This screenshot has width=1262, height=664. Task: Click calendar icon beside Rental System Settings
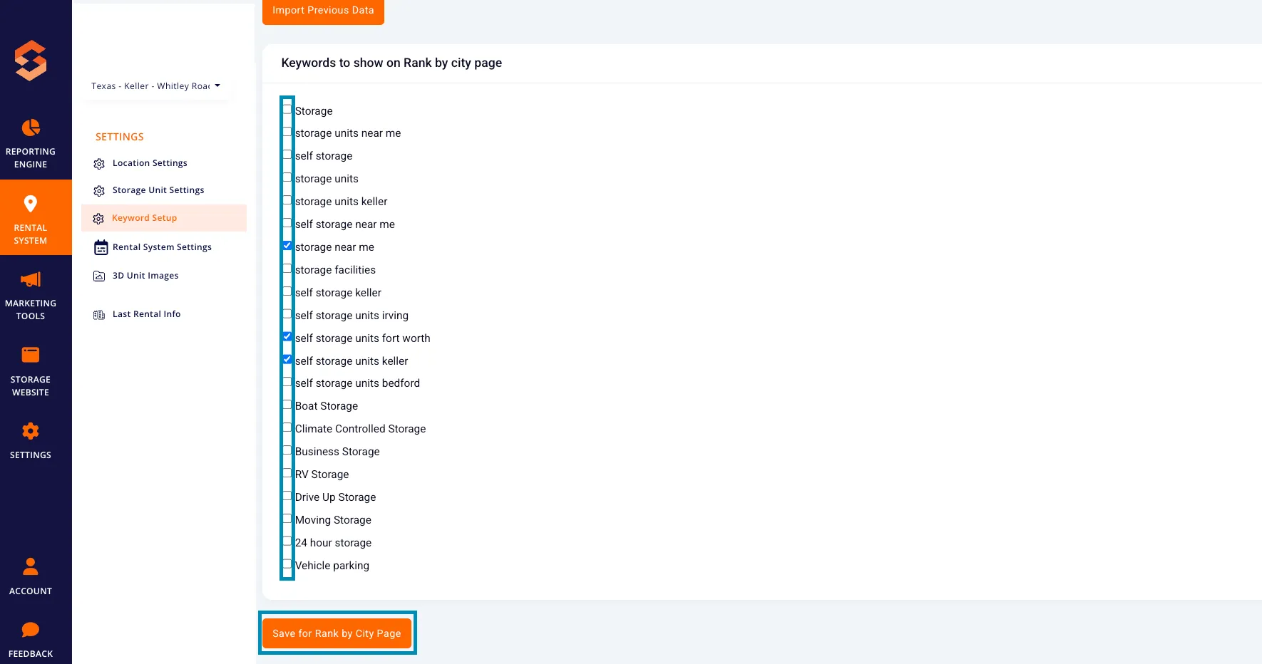coord(101,247)
